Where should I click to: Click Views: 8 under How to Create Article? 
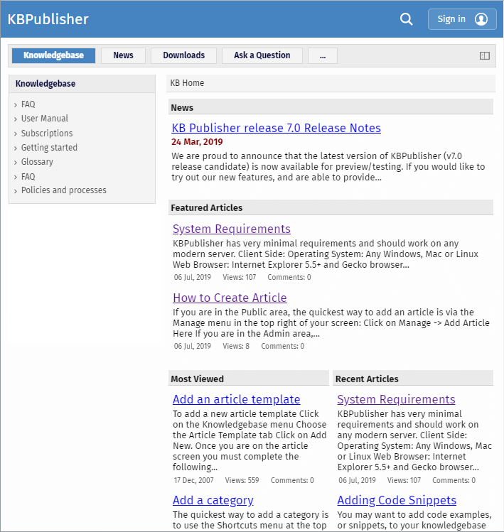pos(236,346)
